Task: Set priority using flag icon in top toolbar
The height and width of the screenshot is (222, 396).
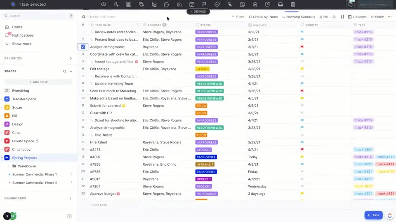Action: pos(204,4)
